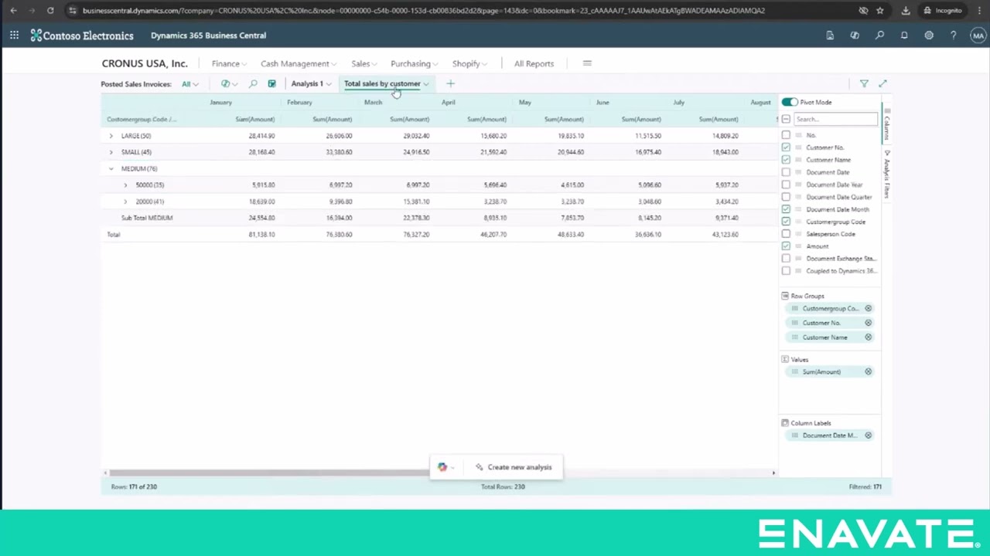Remove Document Date Month from Column Labels
This screenshot has height=556, width=990.
click(x=868, y=436)
